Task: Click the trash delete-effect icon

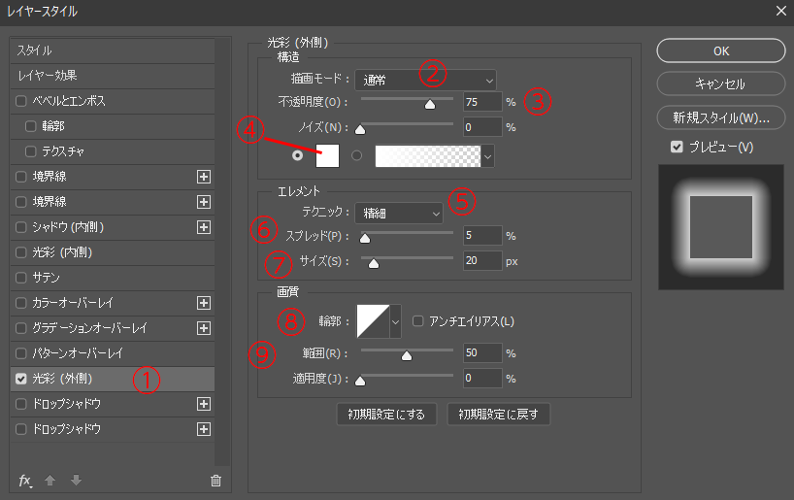Action: click(x=215, y=481)
